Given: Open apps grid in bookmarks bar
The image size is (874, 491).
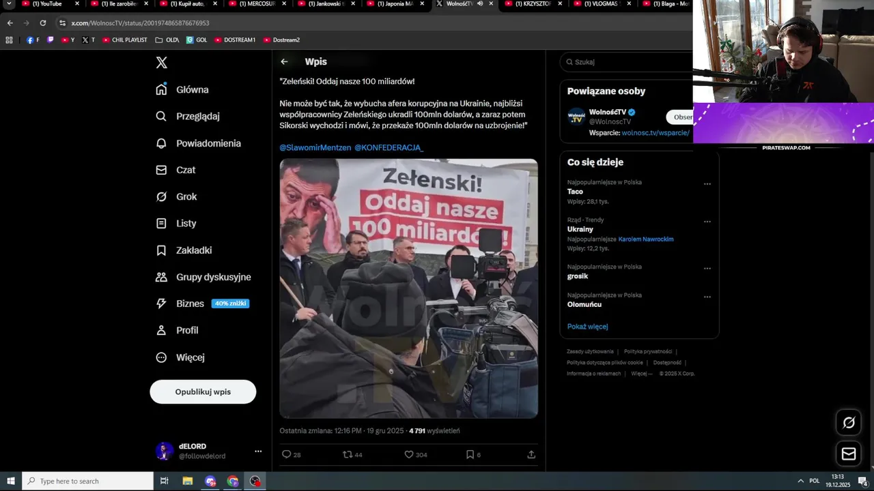Looking at the screenshot, I should click(x=9, y=40).
